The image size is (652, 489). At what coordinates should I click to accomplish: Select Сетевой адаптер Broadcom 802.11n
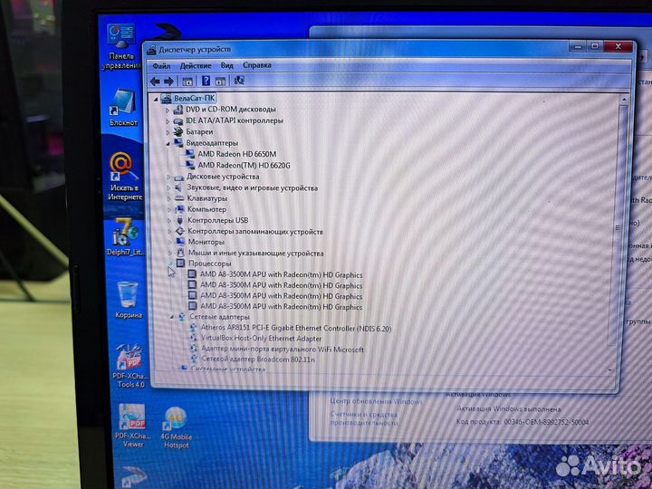coord(258,359)
